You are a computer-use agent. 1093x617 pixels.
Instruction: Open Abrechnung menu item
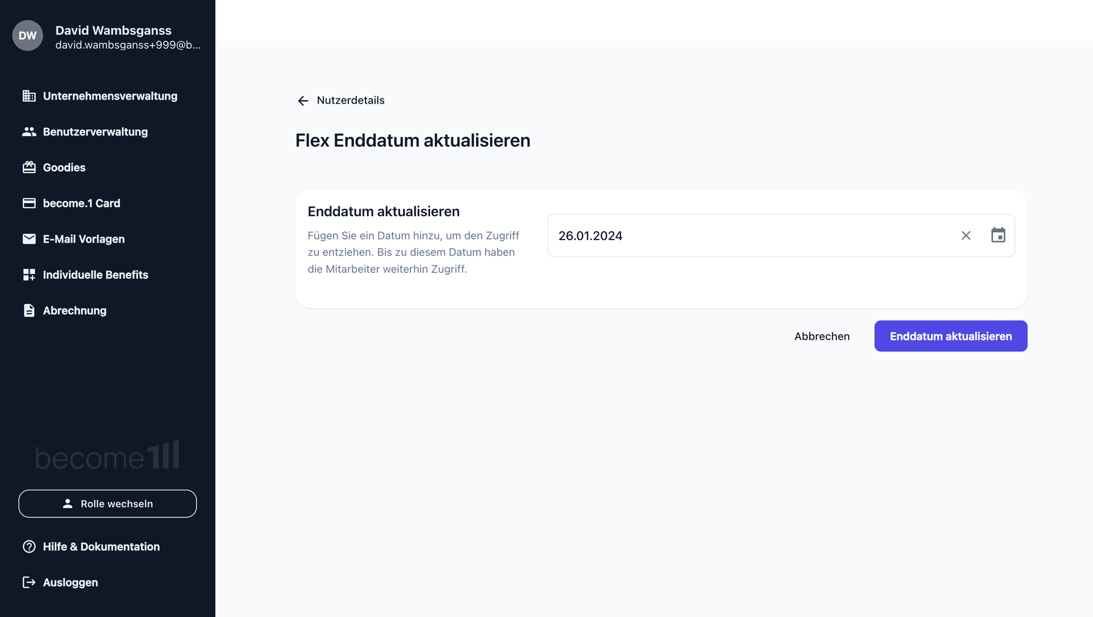pyautogui.click(x=75, y=311)
